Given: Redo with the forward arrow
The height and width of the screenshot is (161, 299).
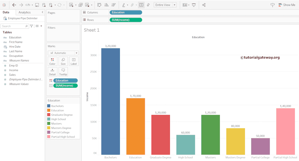Looking at the screenshot, I should (x=21, y=5).
